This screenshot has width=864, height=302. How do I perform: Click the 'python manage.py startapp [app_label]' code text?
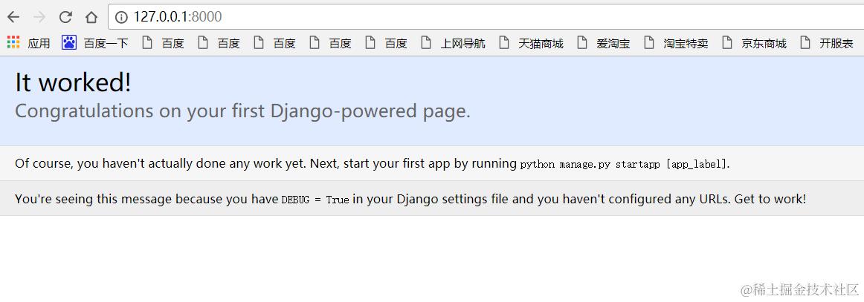coord(624,165)
